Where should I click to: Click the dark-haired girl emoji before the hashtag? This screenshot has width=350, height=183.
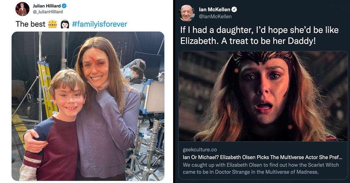65,24
